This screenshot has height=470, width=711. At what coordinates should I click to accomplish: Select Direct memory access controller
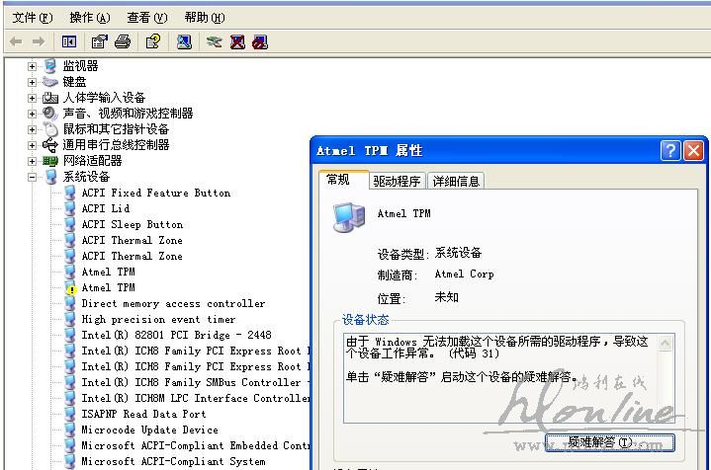click(x=173, y=304)
